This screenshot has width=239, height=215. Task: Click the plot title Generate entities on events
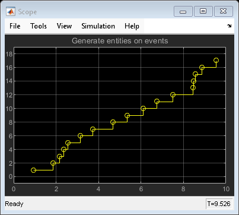120,41
